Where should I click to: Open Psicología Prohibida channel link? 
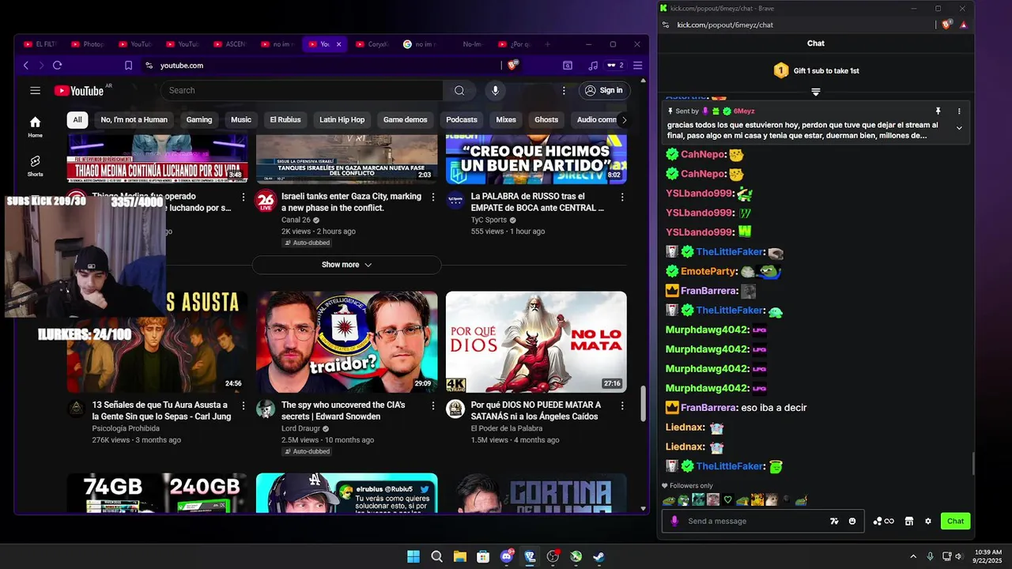pyautogui.click(x=126, y=428)
